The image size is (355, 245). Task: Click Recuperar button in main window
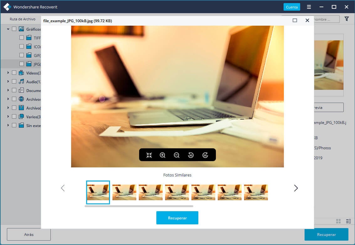point(326,235)
